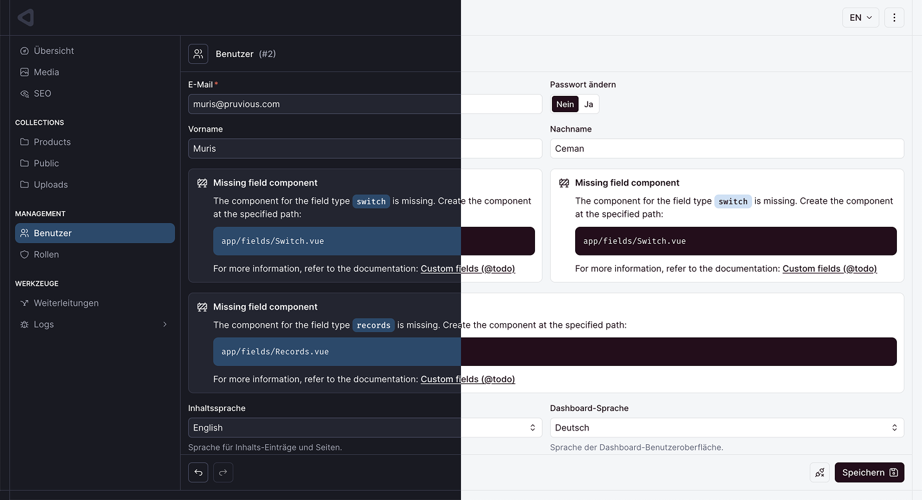Click the redo arrow button
This screenshot has width=922, height=500.
223,472
